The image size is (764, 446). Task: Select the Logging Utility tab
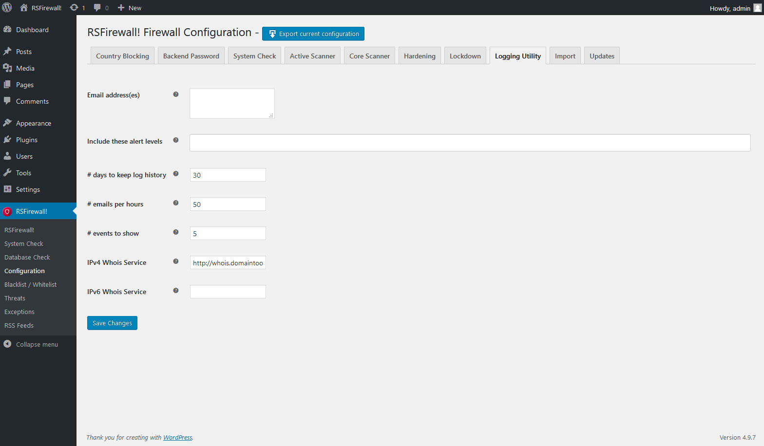tap(517, 56)
